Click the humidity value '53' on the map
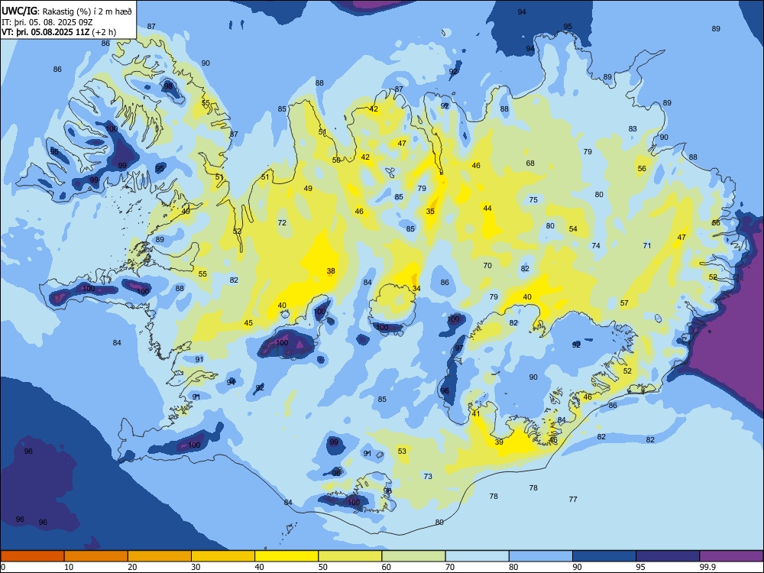 tap(402, 452)
